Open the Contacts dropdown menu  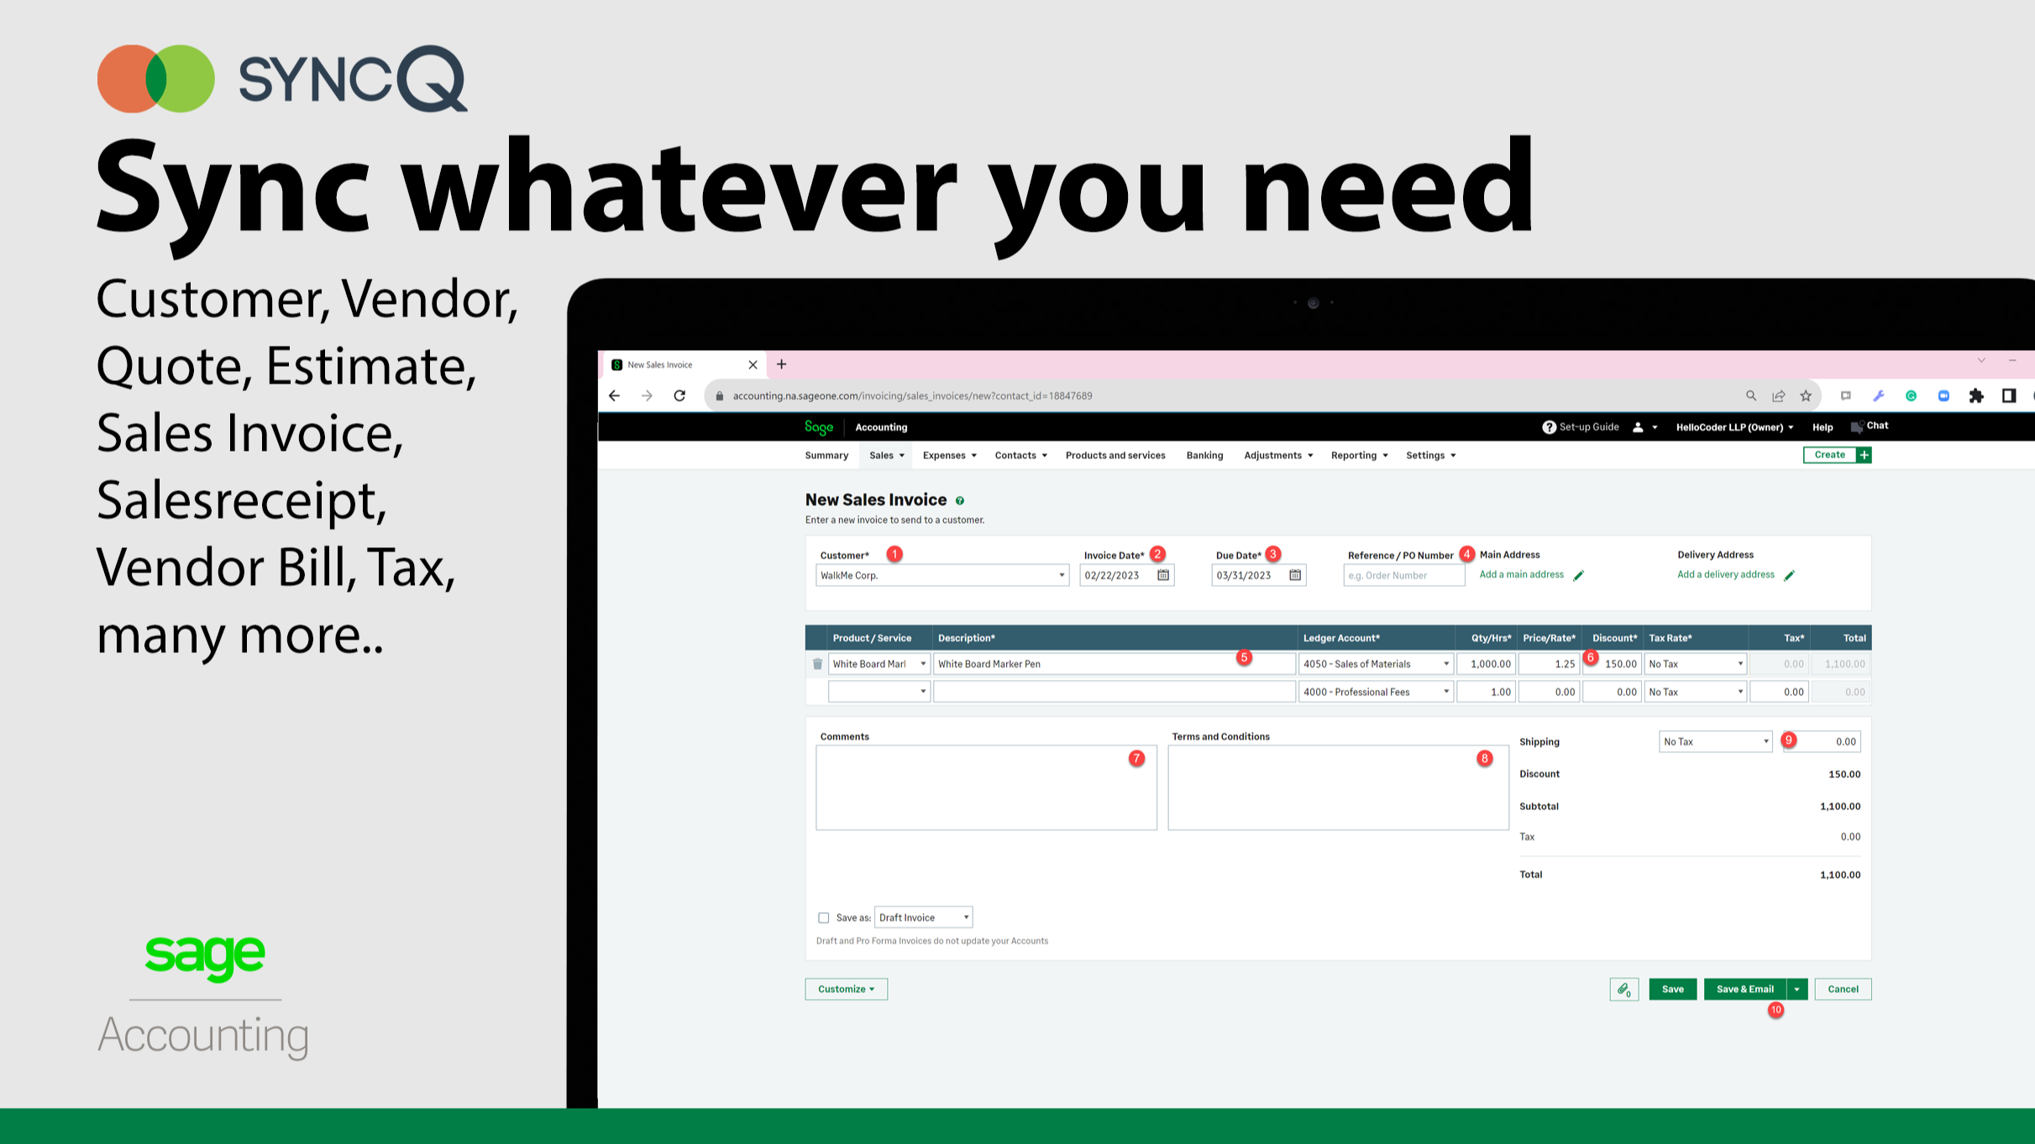point(1018,454)
